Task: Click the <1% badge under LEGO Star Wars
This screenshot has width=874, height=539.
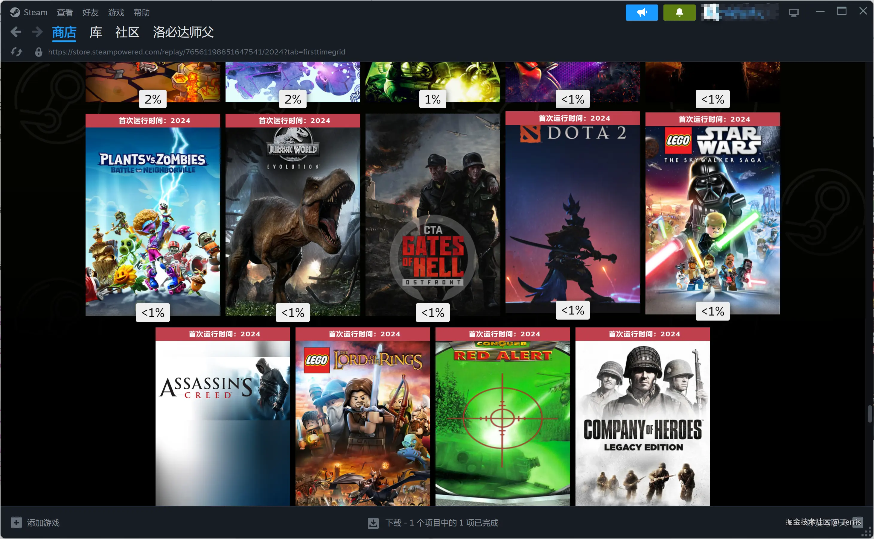Action: pos(713,311)
